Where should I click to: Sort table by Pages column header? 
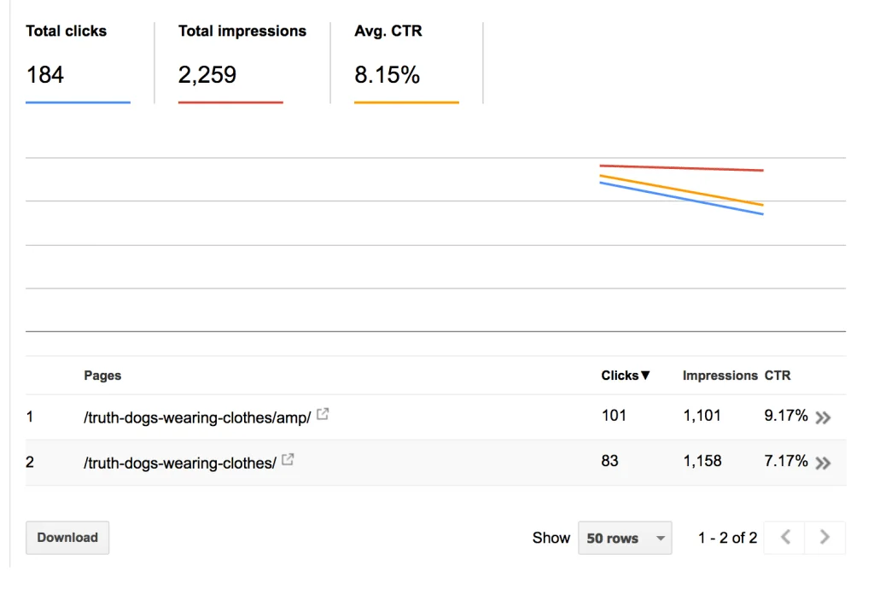click(x=102, y=376)
